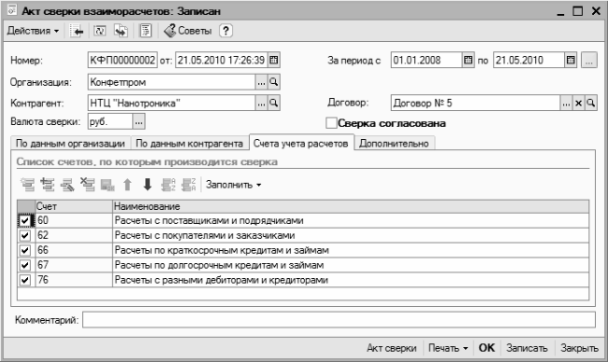Open Договор selection ellipsis button
This screenshot has width=608, height=362.
pyautogui.click(x=566, y=103)
